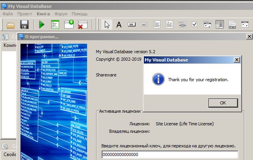Select the text edit box component
253x160 pixels.
coord(144,24)
